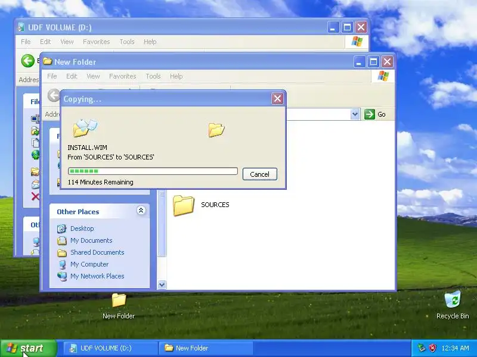Click the INSTALL.WIM file name text
This screenshot has height=357, width=477.
[87, 148]
